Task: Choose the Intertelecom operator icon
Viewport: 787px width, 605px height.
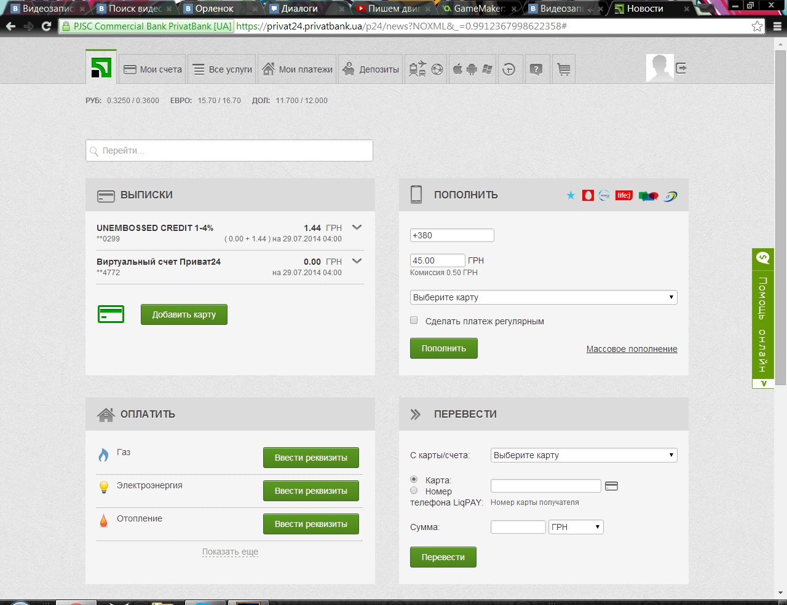Action: click(x=670, y=196)
